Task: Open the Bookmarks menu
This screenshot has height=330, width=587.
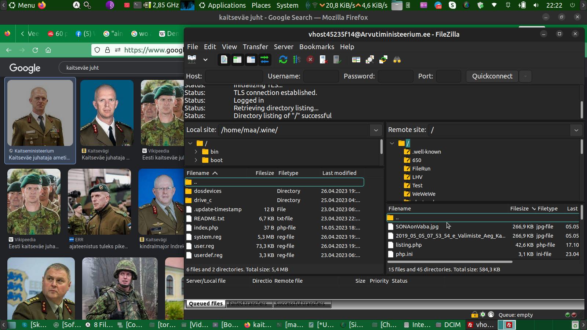Action: pyautogui.click(x=317, y=47)
